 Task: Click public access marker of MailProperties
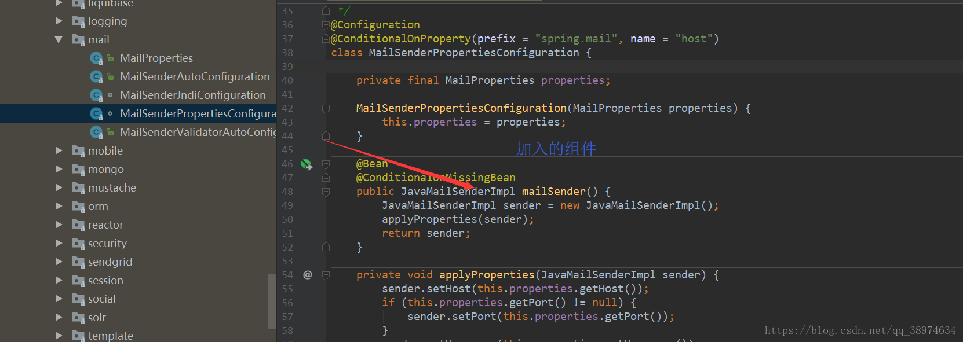(x=110, y=58)
